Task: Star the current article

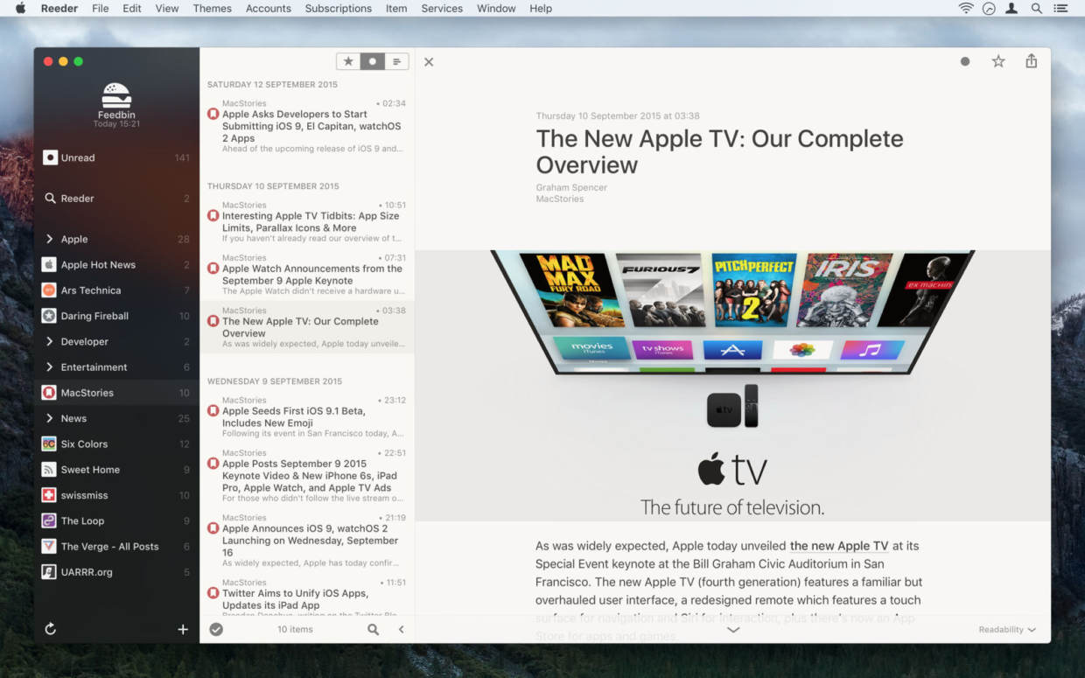Action: (998, 61)
